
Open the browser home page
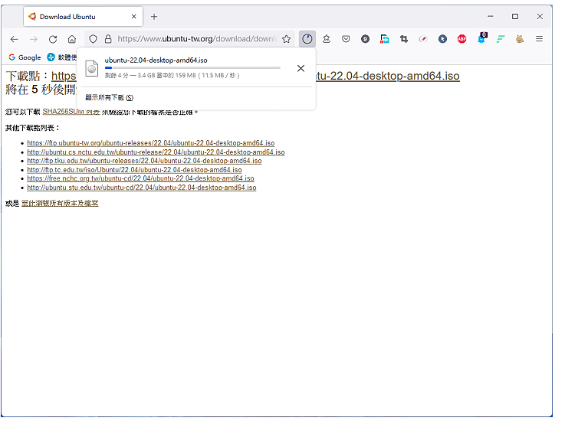[x=72, y=39]
